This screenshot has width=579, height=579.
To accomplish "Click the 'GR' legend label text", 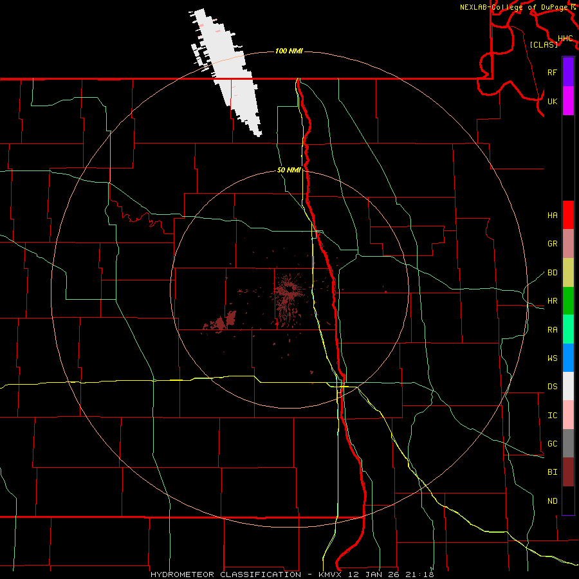I will (552, 244).
